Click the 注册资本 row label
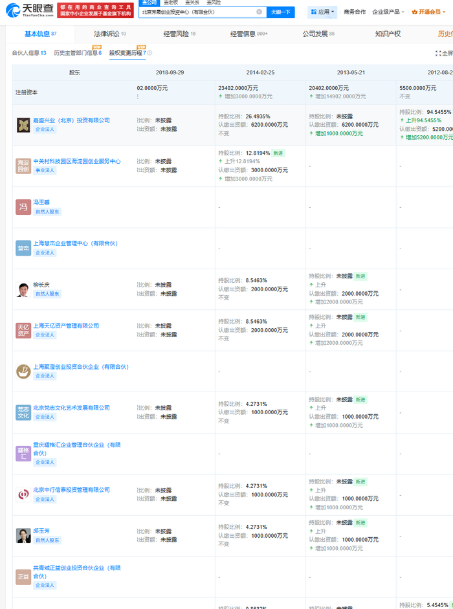The width and height of the screenshot is (453, 609). (27, 93)
